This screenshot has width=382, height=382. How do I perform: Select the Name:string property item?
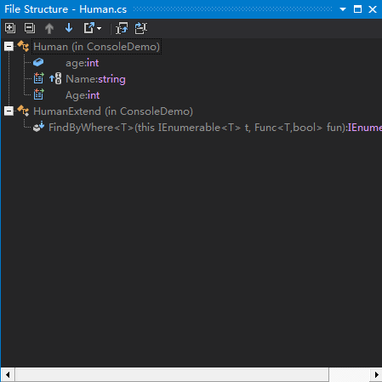95,79
